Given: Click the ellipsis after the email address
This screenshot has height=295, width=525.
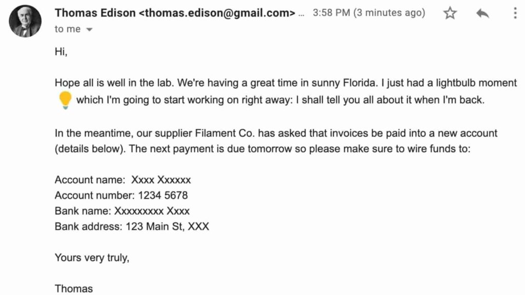Looking at the screenshot, I should point(301,13).
